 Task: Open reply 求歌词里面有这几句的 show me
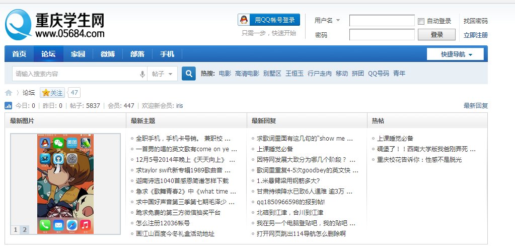[x=305, y=139]
